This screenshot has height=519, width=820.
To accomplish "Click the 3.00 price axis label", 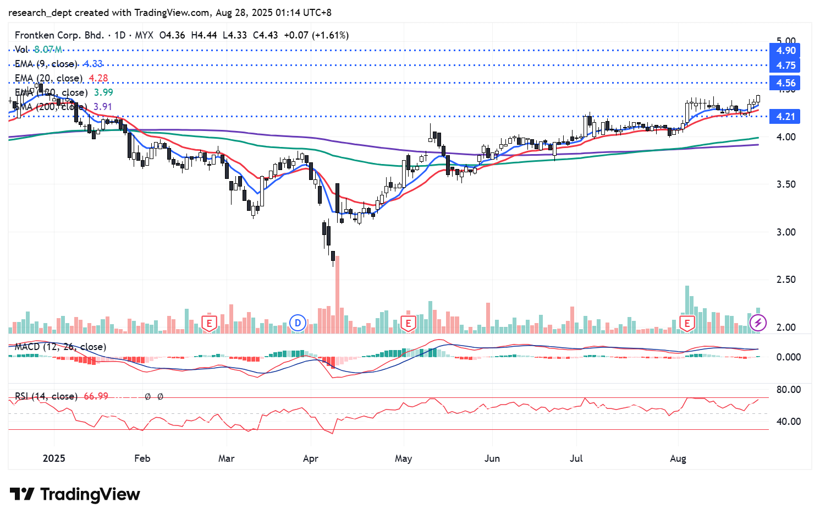I will coord(786,232).
